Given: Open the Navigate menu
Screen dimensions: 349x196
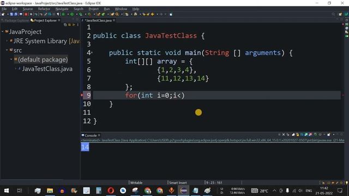Looking at the screenshot, I should tap(62, 9).
